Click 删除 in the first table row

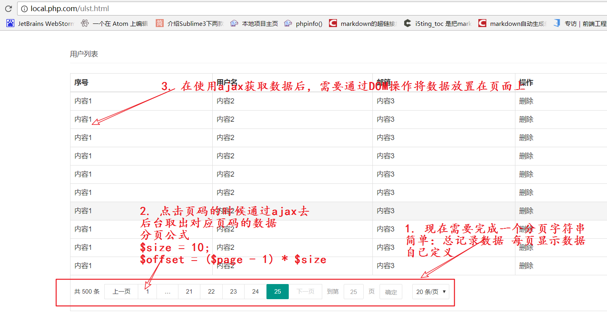point(526,101)
